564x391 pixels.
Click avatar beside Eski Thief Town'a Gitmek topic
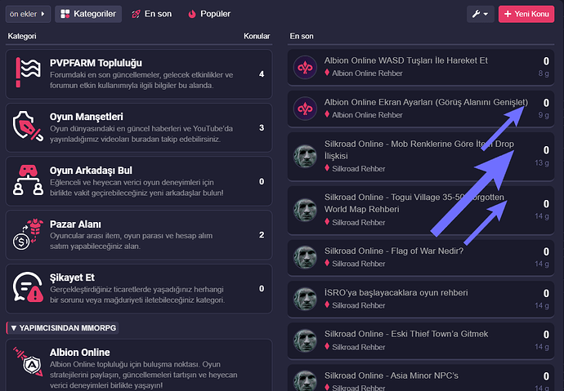pyautogui.click(x=305, y=340)
